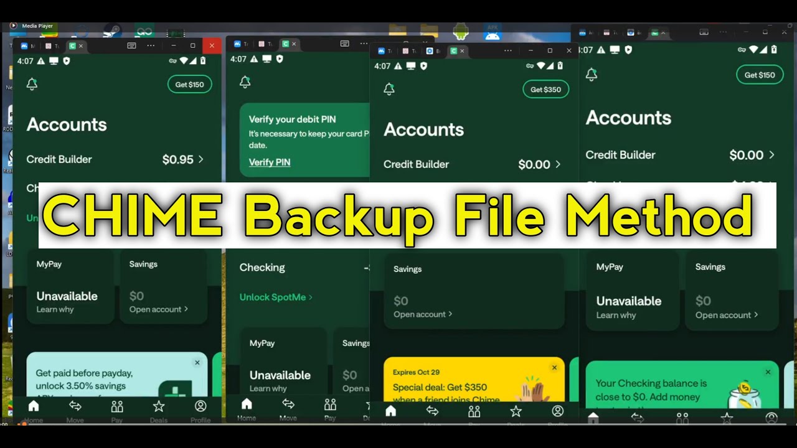Image resolution: width=797 pixels, height=448 pixels.
Task: Open Unlock SpotMe in second window
Action: [x=276, y=297]
